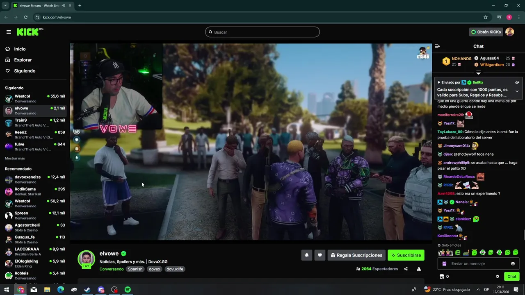Image resolution: width=525 pixels, height=295 pixels.
Task: Open File Explorer from the taskbar
Action: coord(47,289)
